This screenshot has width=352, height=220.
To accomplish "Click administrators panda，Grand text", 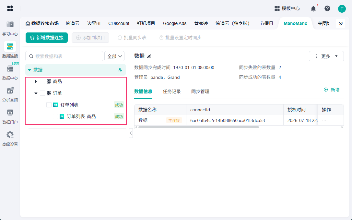I will click(x=165, y=77).
